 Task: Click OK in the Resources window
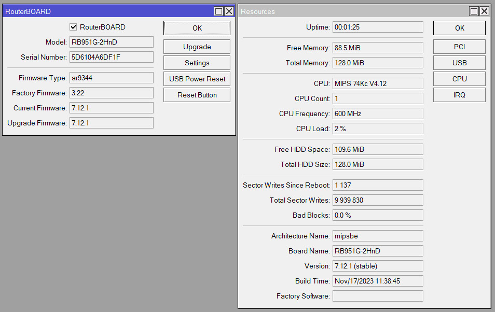pos(459,28)
